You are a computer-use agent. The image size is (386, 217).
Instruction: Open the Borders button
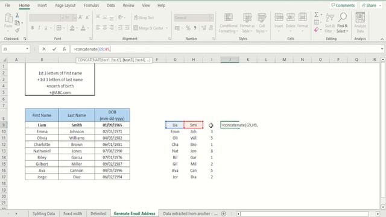point(59,28)
